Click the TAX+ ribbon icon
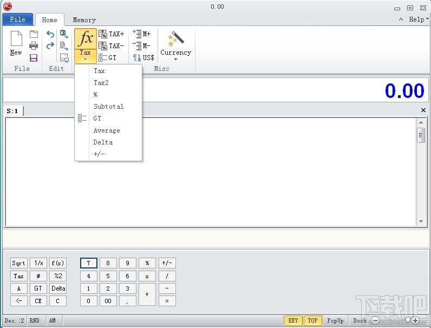Screen dimensions: 431x328 [112, 34]
